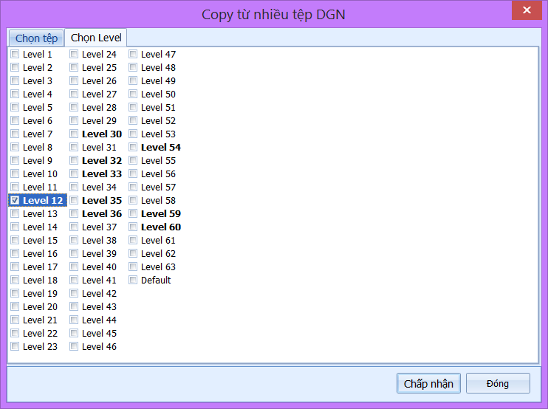The height and width of the screenshot is (409, 548).
Task: Toggle the Level 47 checkbox
Action: tap(133, 54)
